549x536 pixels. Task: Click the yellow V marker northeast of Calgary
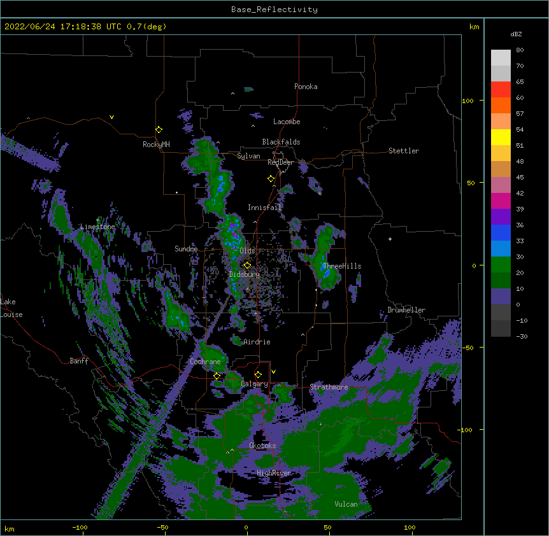coord(273,372)
